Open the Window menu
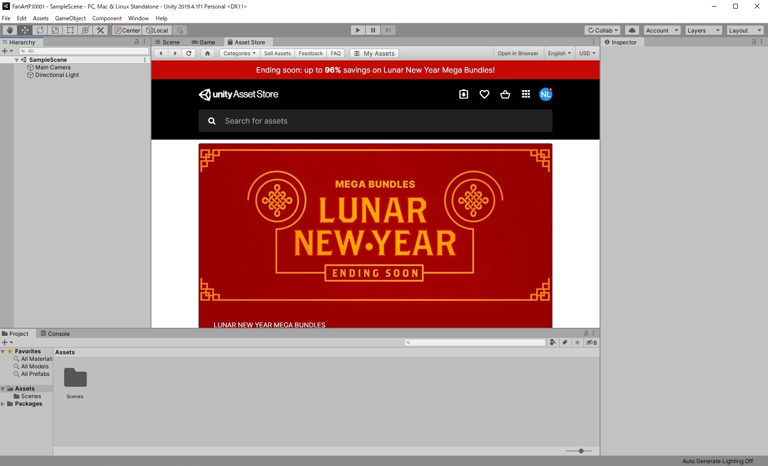The width and height of the screenshot is (768, 466). [138, 18]
